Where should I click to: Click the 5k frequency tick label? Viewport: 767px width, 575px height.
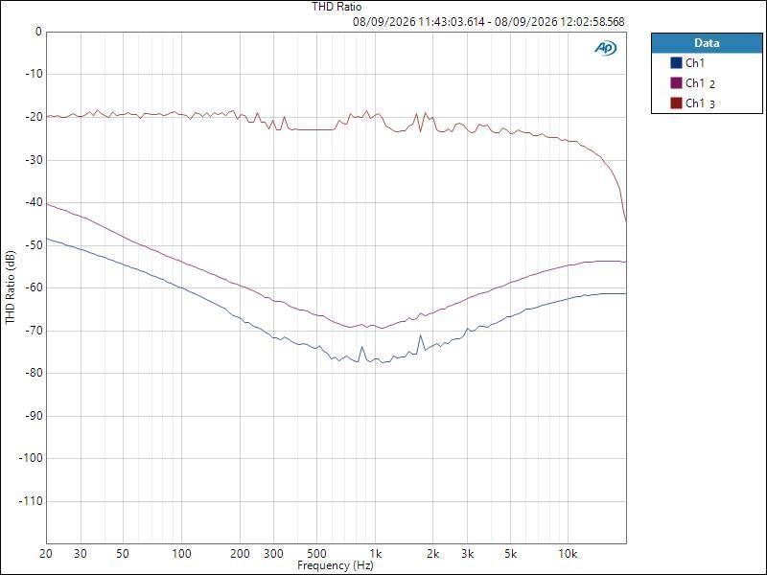510,554
